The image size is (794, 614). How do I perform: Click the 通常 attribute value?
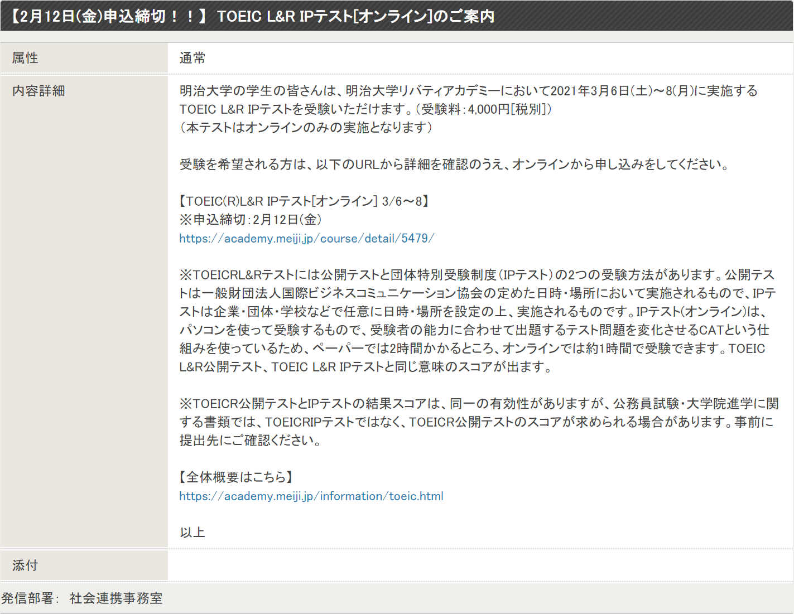point(193,58)
